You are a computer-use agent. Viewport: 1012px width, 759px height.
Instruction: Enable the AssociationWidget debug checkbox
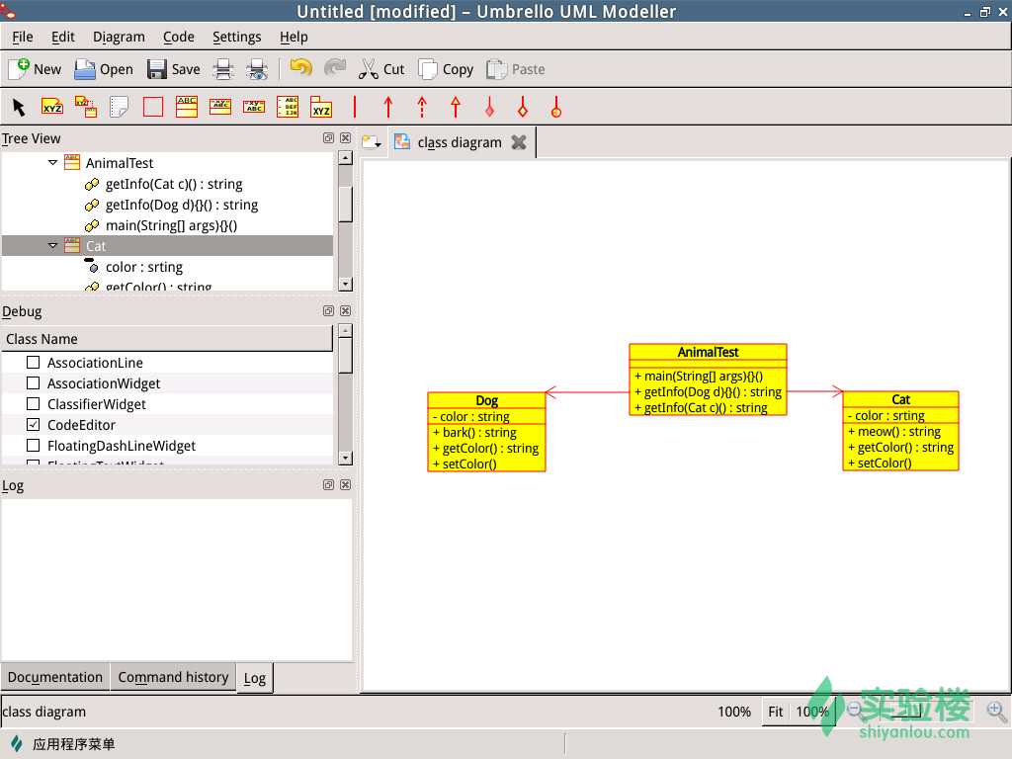(33, 382)
